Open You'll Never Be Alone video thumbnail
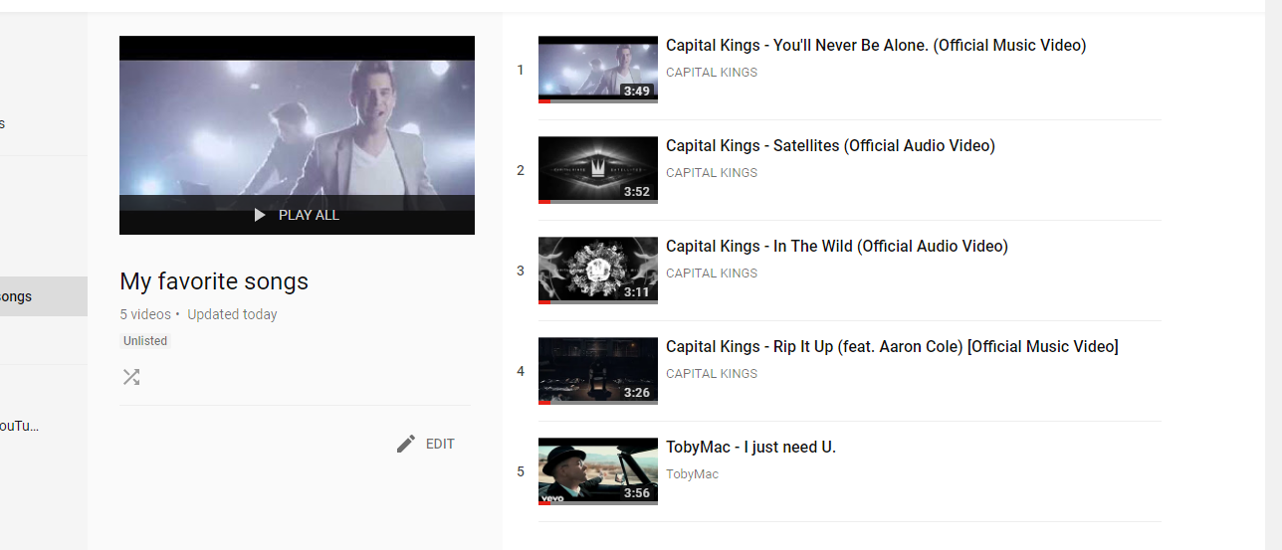Screen dimensions: 1282x550 (598, 70)
